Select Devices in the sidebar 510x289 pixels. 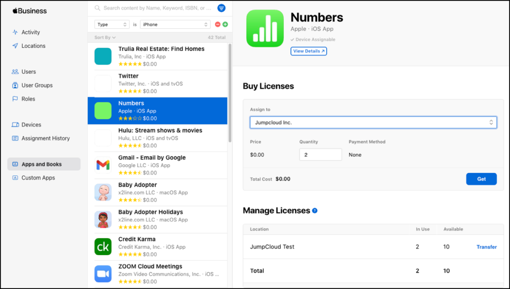(30, 124)
